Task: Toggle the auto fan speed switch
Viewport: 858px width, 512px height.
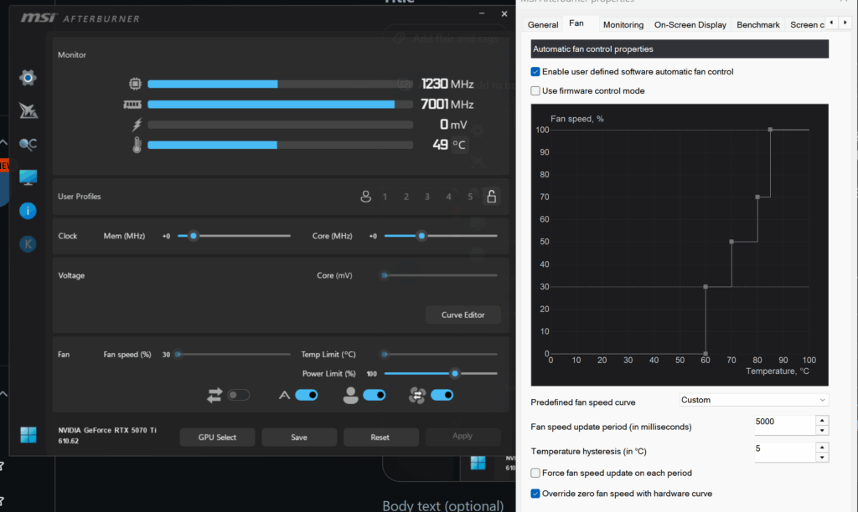Action: click(307, 395)
